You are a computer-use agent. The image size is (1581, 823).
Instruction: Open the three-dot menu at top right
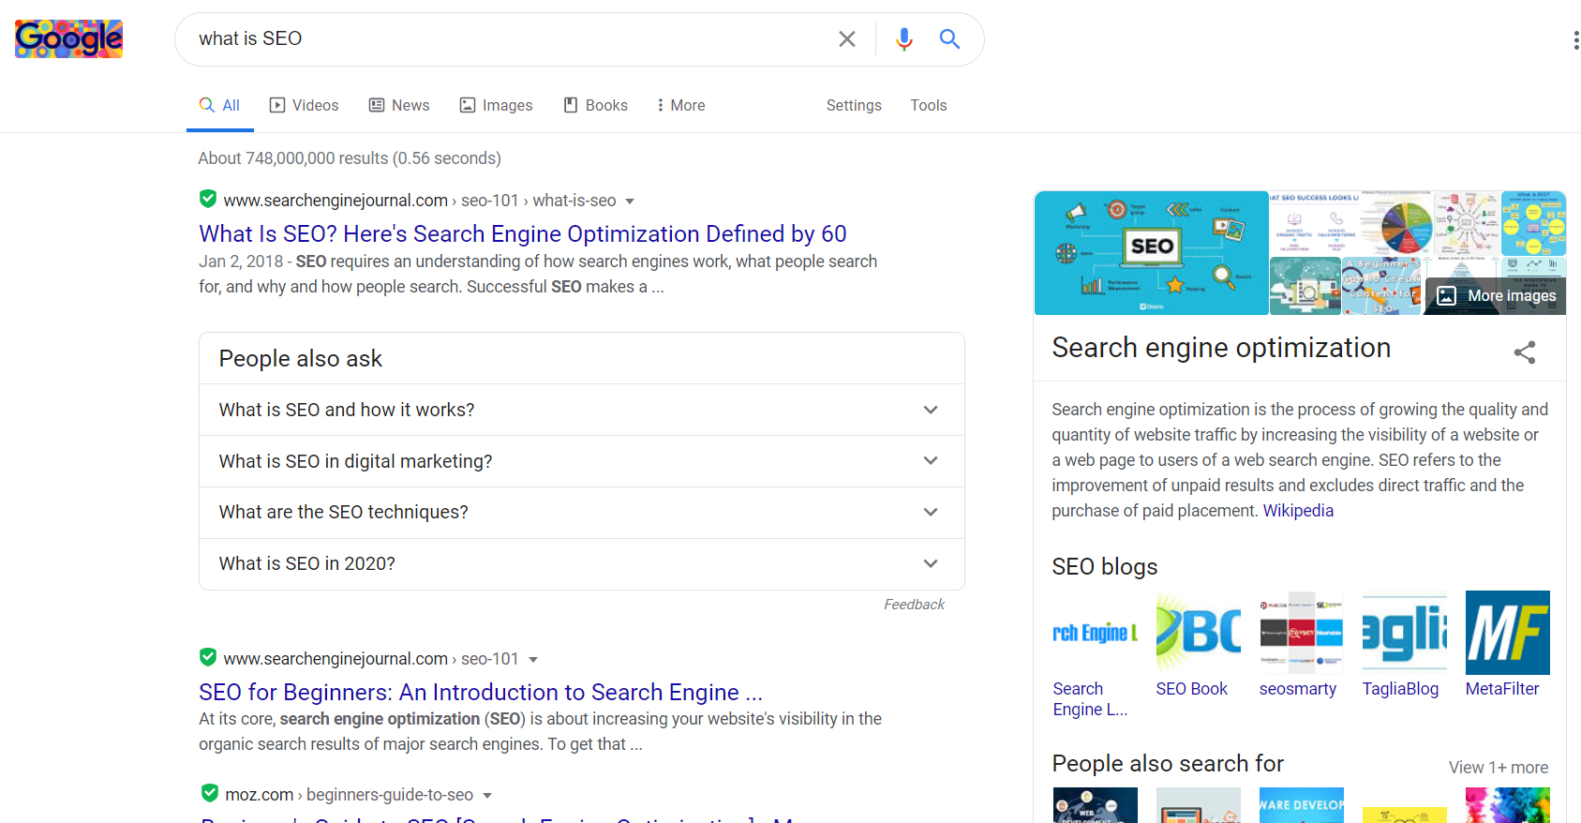1575,40
